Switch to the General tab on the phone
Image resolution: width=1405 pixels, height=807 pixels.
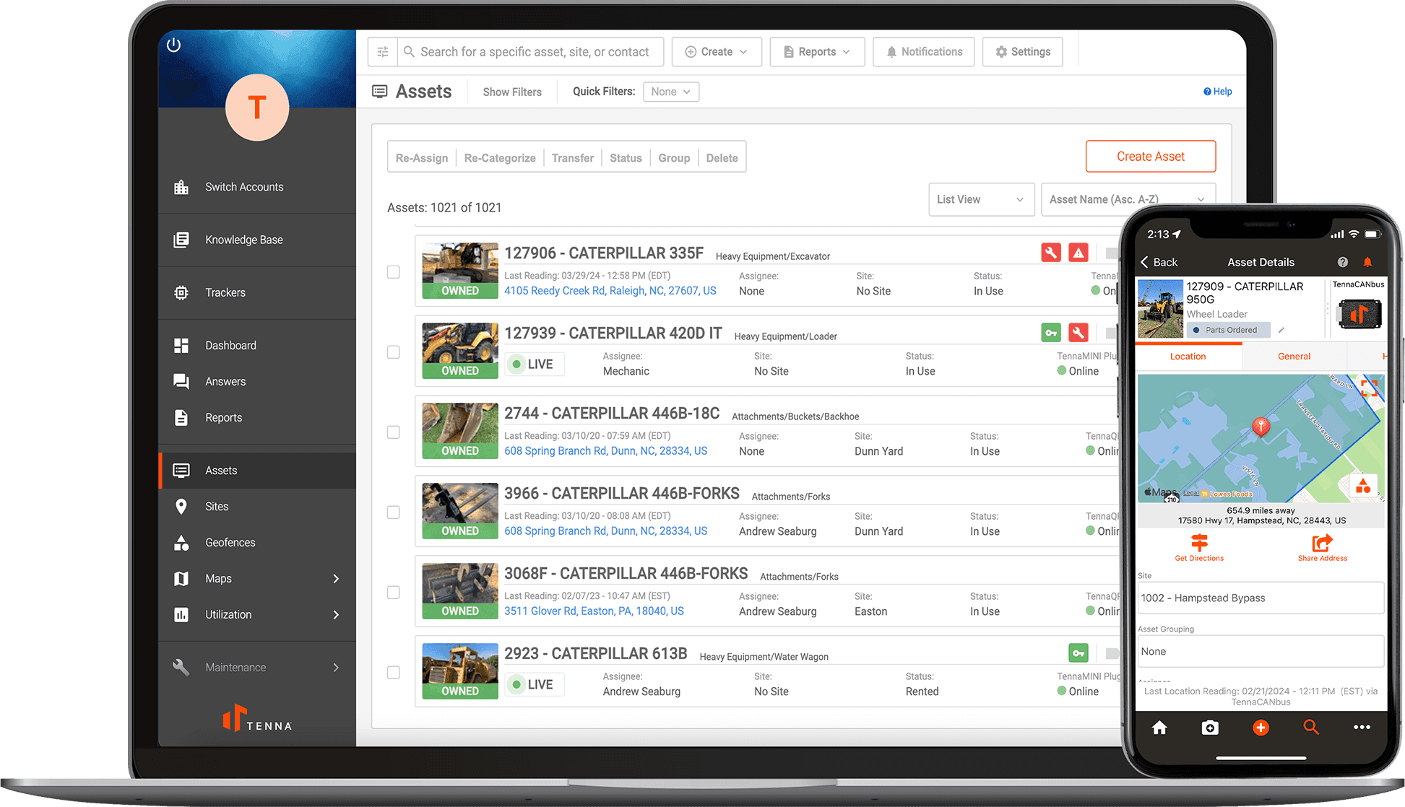pos(1294,356)
